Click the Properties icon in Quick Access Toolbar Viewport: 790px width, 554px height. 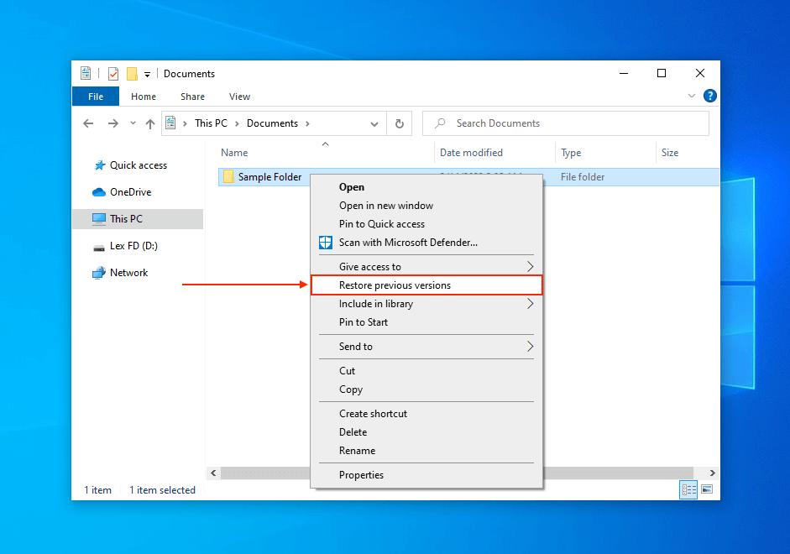point(113,74)
